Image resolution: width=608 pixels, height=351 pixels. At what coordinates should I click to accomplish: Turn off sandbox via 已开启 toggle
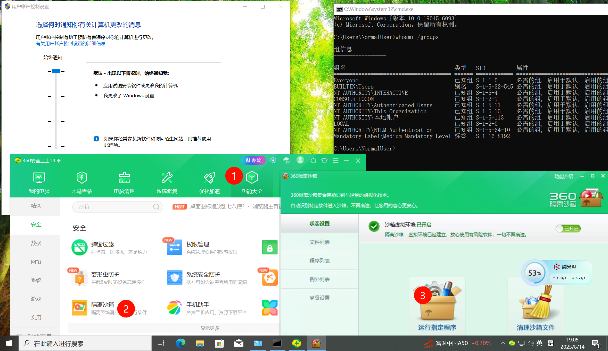point(568,229)
